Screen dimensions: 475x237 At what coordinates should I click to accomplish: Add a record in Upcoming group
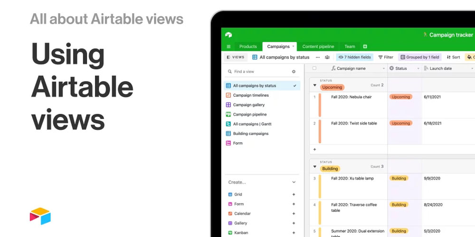tap(314, 149)
